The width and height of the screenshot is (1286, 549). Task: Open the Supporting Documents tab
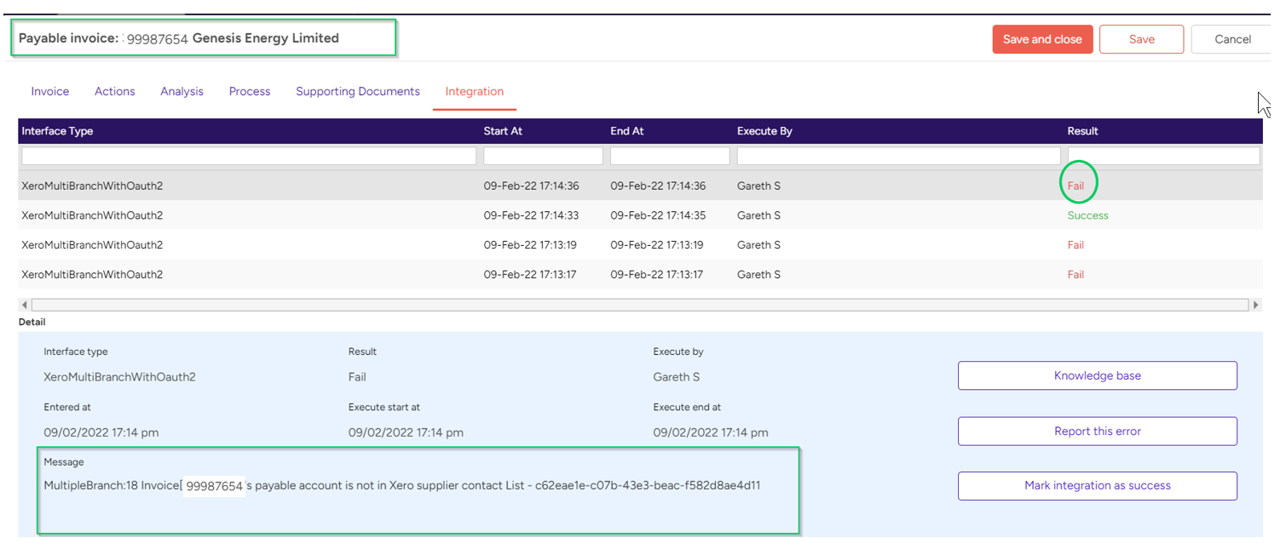(357, 91)
